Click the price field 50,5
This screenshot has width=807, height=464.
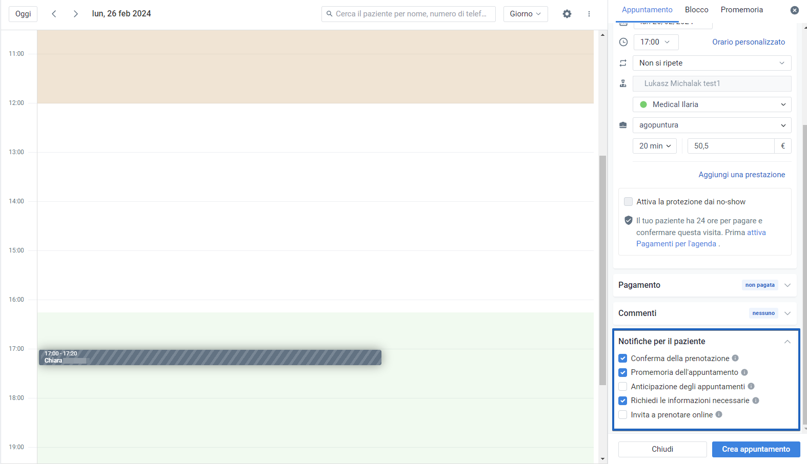click(731, 146)
